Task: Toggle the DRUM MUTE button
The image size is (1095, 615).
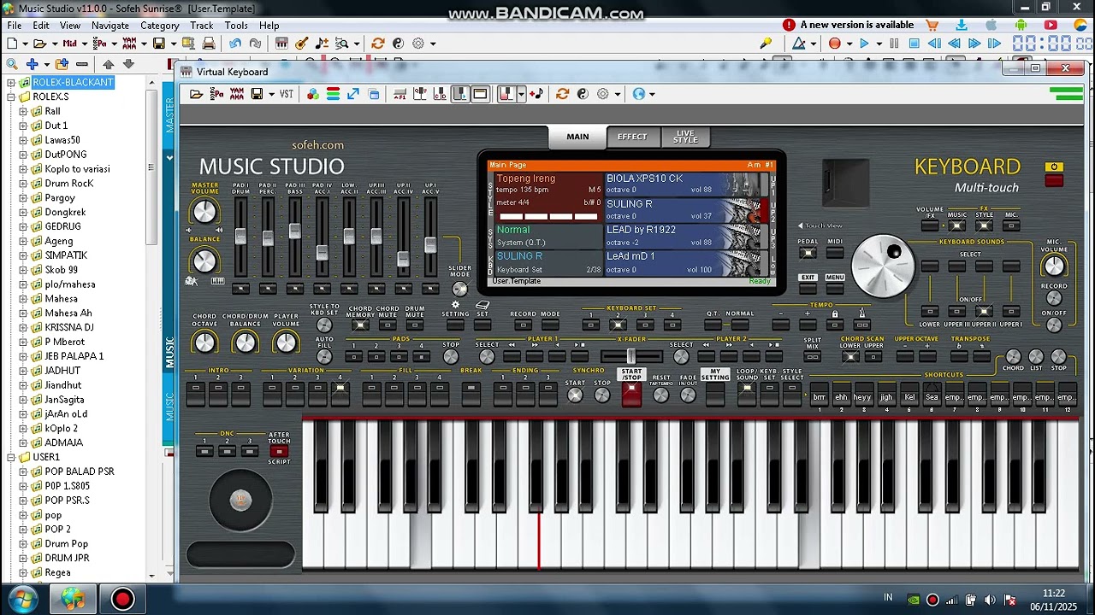Action: click(414, 325)
